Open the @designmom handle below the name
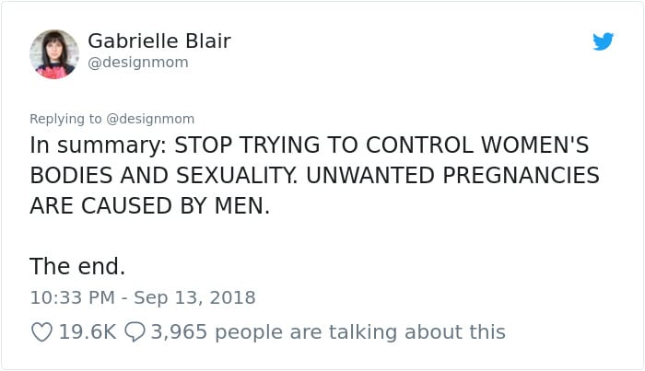Screen dimensions: 645x371 tap(137, 63)
